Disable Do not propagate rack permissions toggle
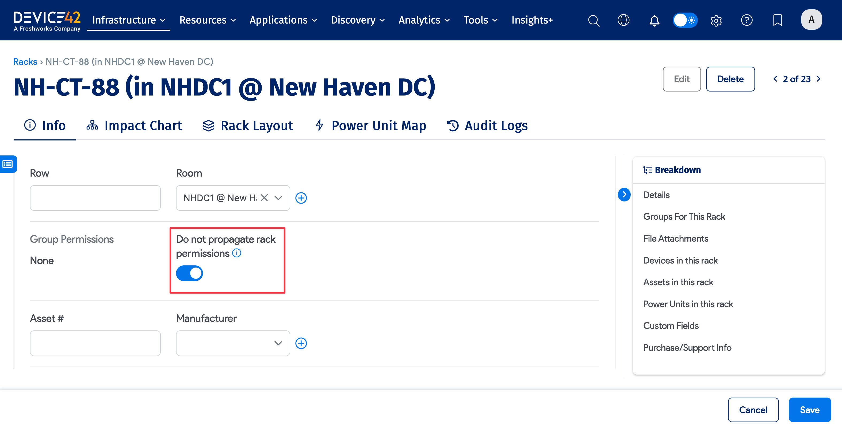Screen dimensions: 842x427 [190, 273]
